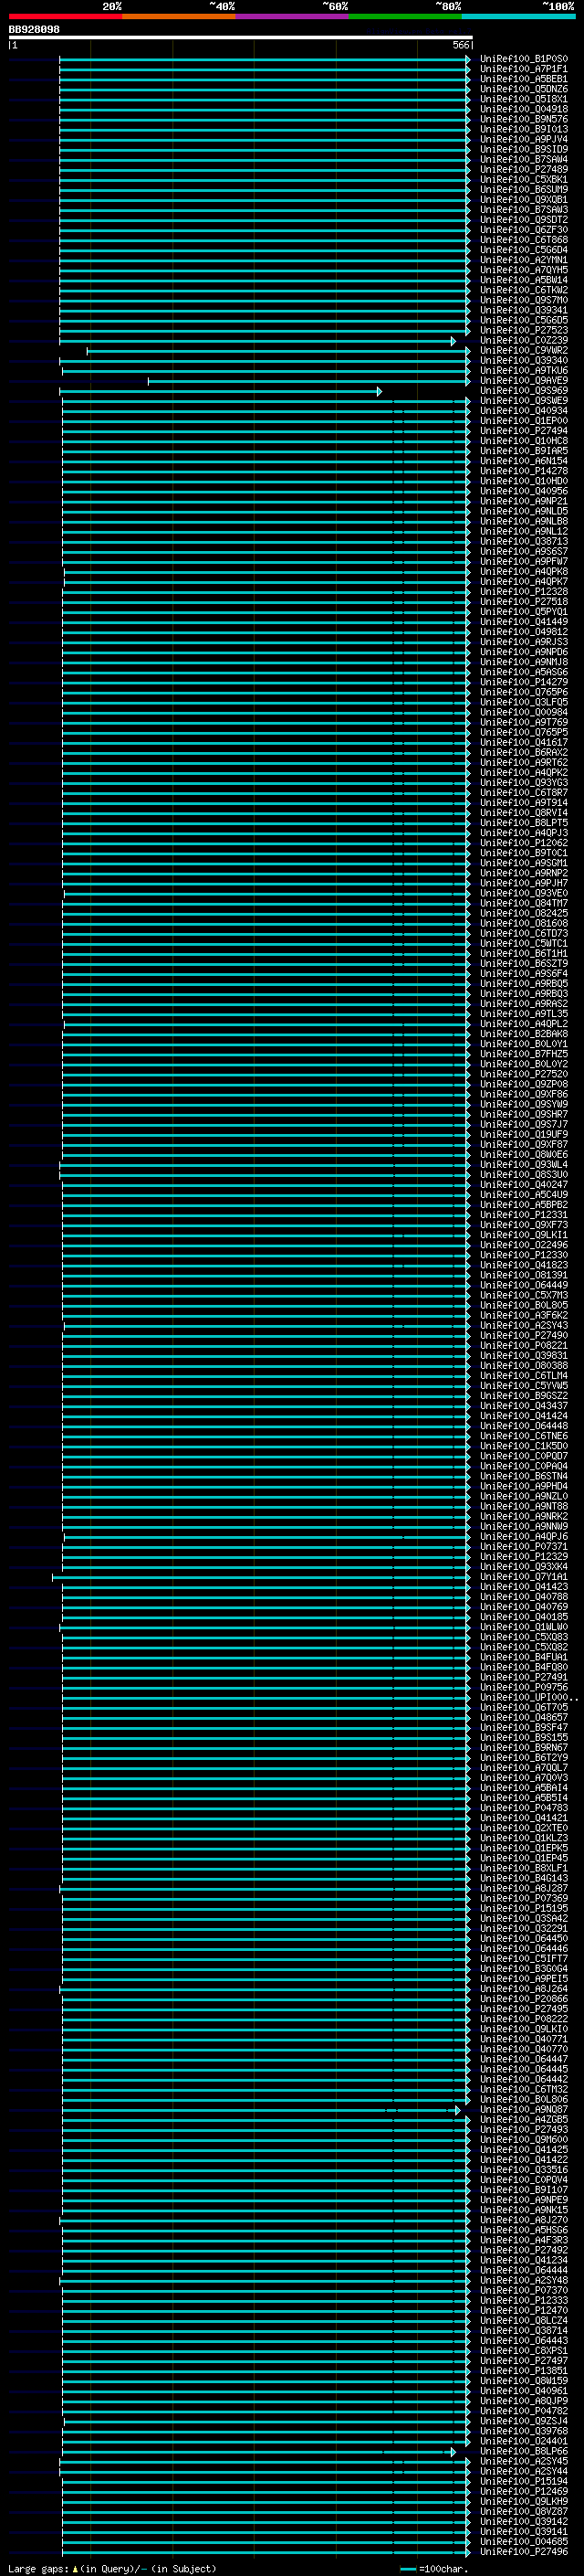Open hit UniRef100_B9SF47
584x2576 pixels.
(523, 1727)
